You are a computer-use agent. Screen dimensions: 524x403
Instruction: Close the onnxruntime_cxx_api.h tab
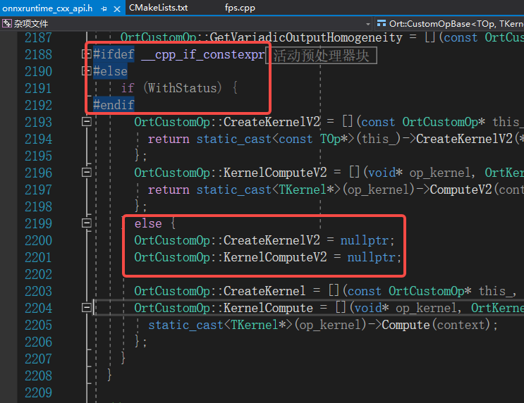(117, 9)
